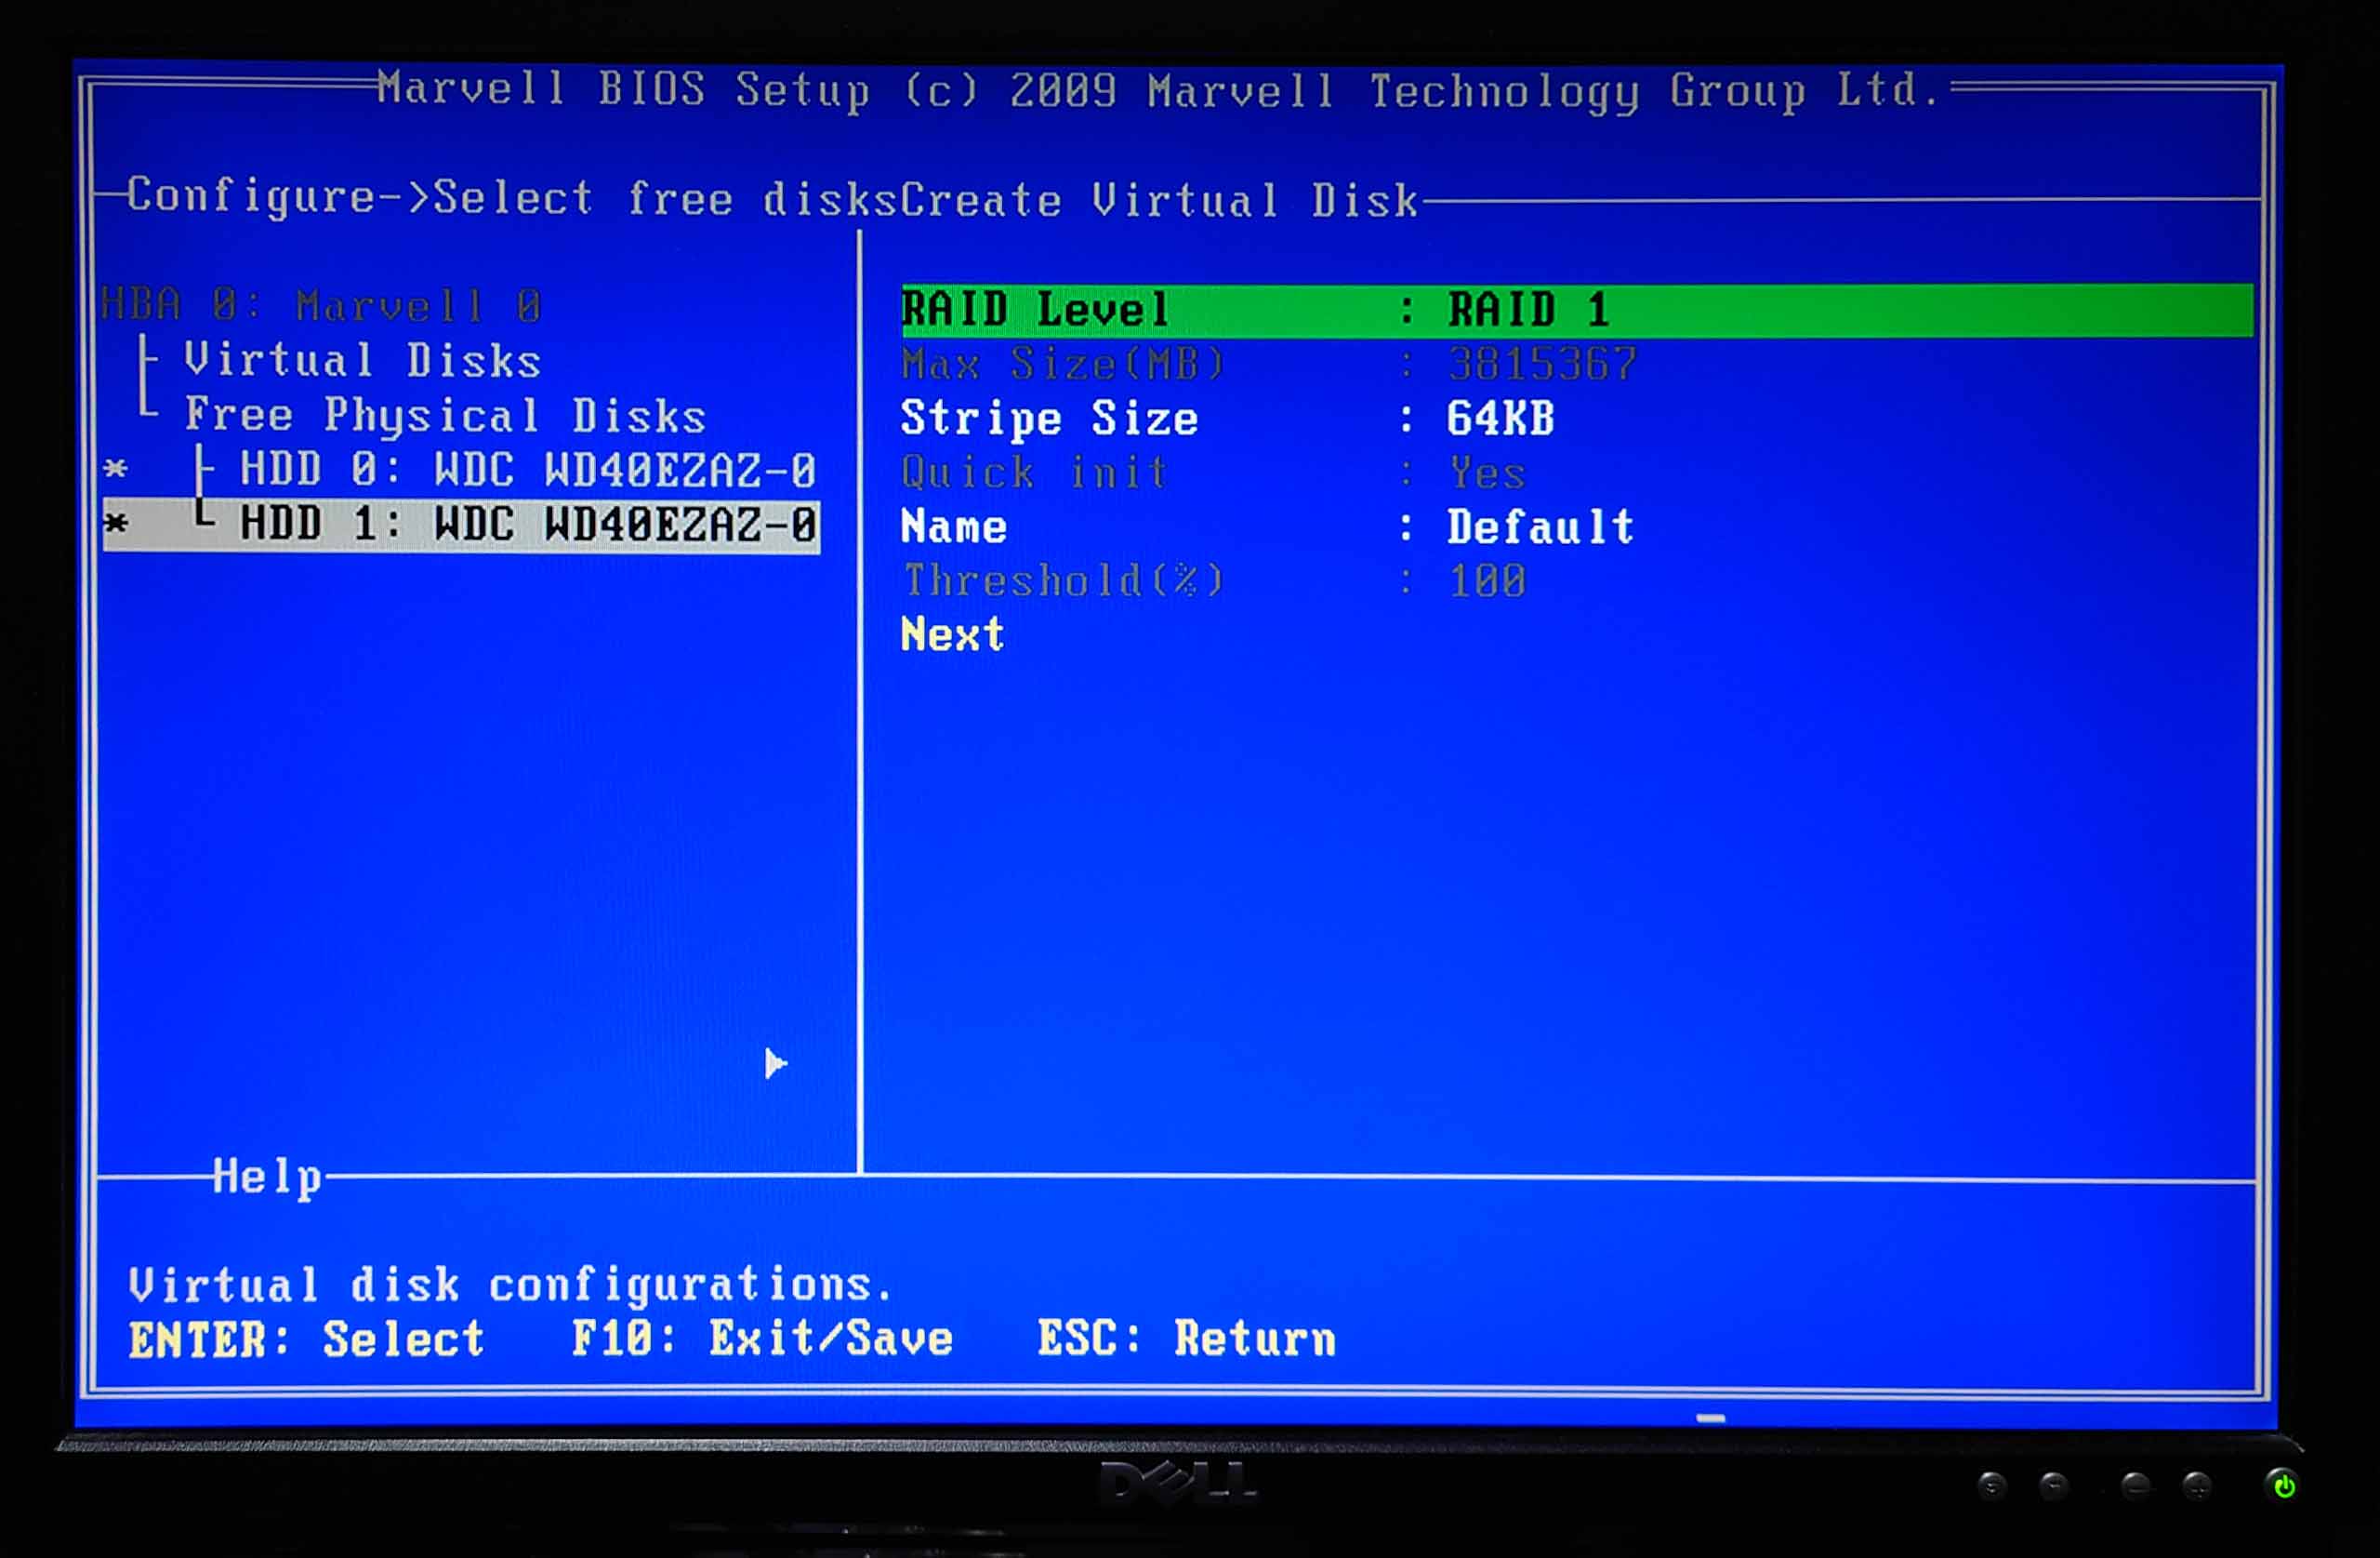Collapse the Free Physical Disks branch
Viewport: 2380px width, 1558px height.
pos(445,414)
